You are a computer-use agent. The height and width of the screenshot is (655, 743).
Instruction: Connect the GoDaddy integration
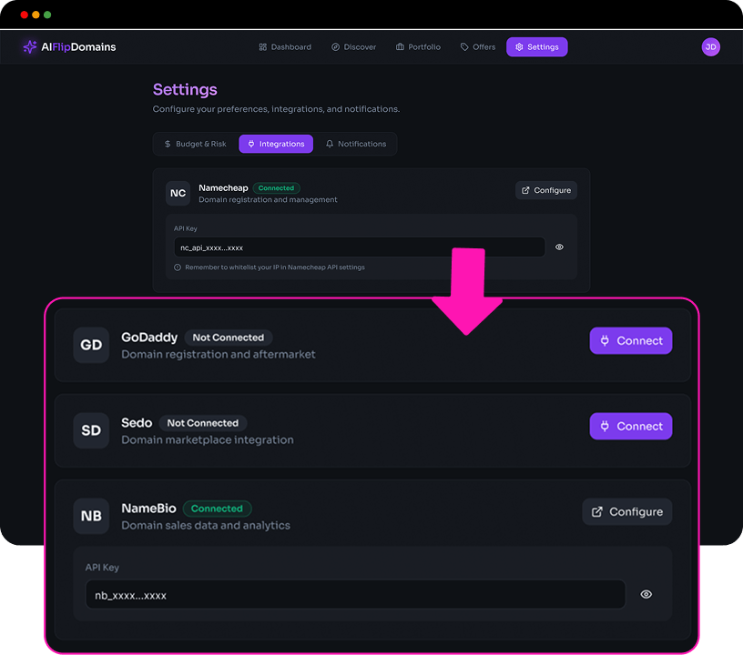click(x=630, y=340)
